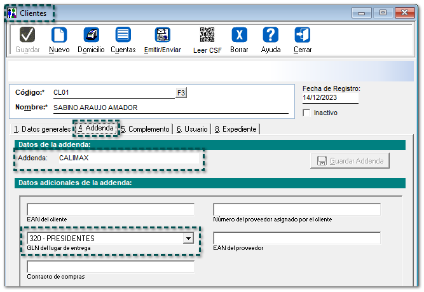Open Domicilio from the toolbar

point(91,36)
